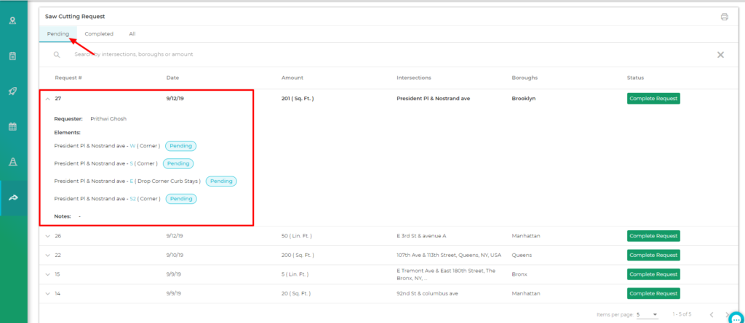Click Complete Request for Queens request 22
This screenshot has width=745, height=323.
(653, 255)
